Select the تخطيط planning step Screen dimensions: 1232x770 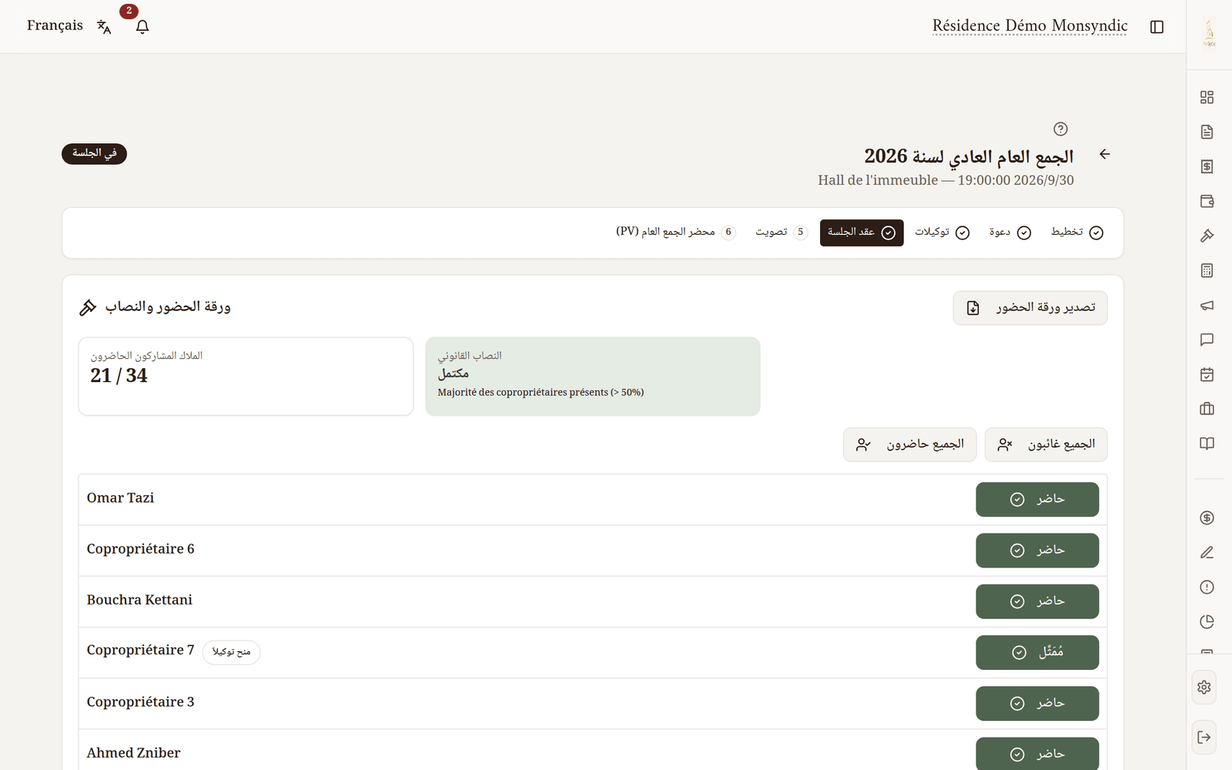click(1077, 233)
